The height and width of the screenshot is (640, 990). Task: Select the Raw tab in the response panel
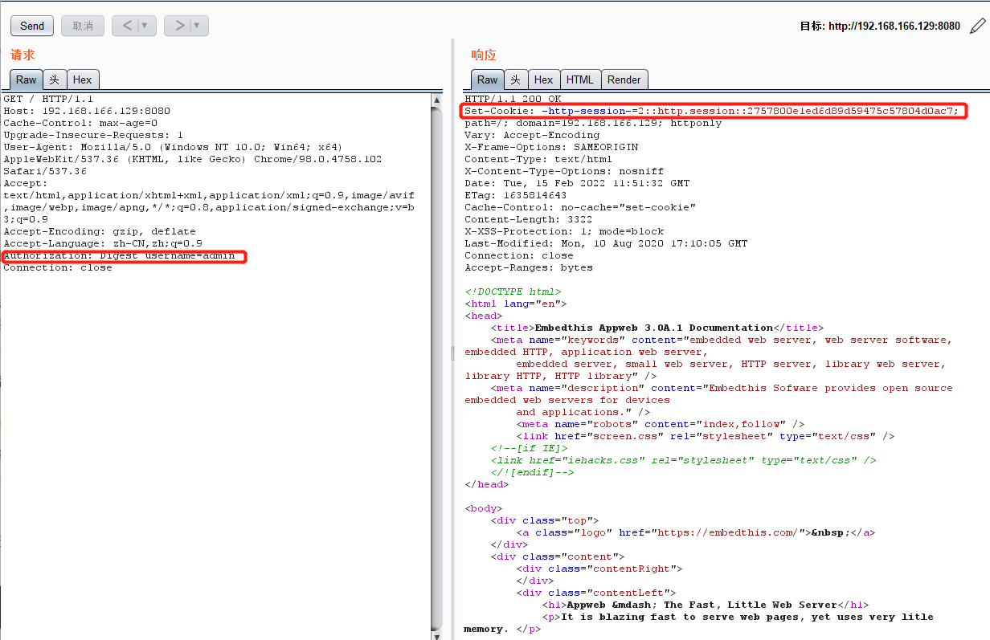click(487, 79)
